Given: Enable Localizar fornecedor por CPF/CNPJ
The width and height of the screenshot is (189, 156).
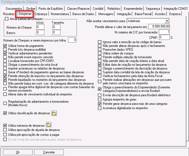Looking at the screenshot, I should 5,61.
